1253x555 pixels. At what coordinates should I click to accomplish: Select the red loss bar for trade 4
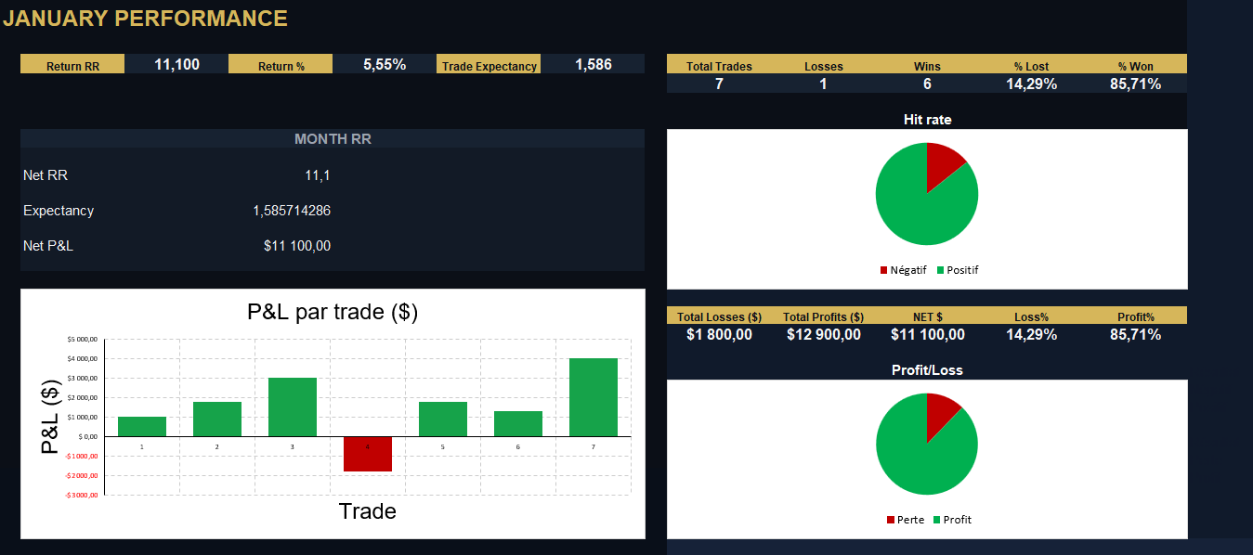(x=368, y=454)
